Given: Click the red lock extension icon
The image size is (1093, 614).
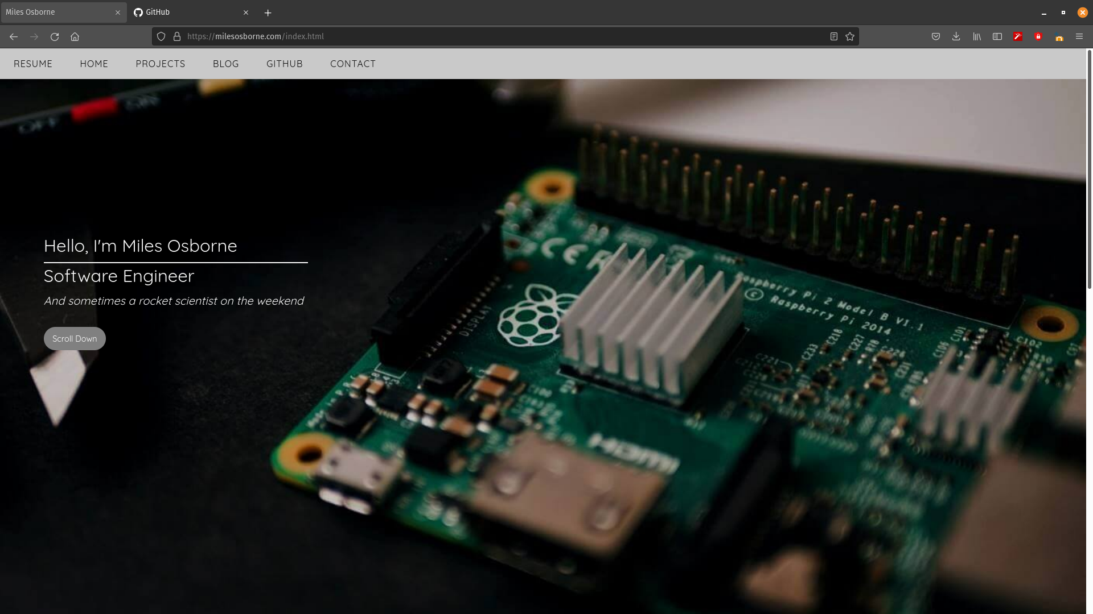Looking at the screenshot, I should point(1038,36).
